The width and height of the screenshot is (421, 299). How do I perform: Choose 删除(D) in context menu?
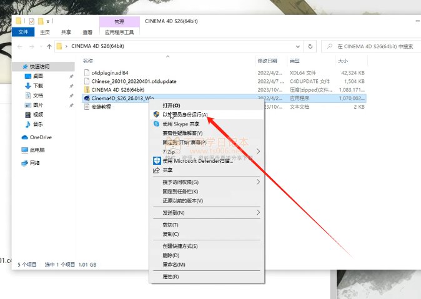coord(207,255)
